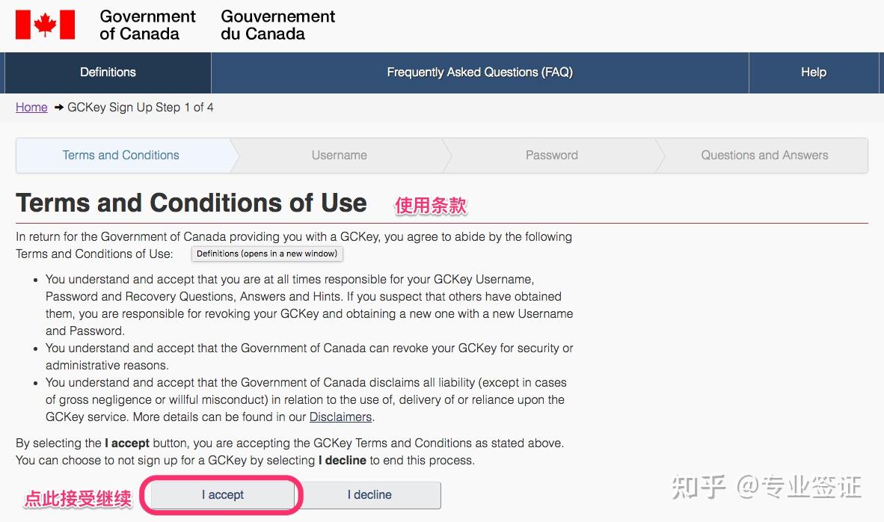Open the Disclaimers hyperlink

click(340, 417)
